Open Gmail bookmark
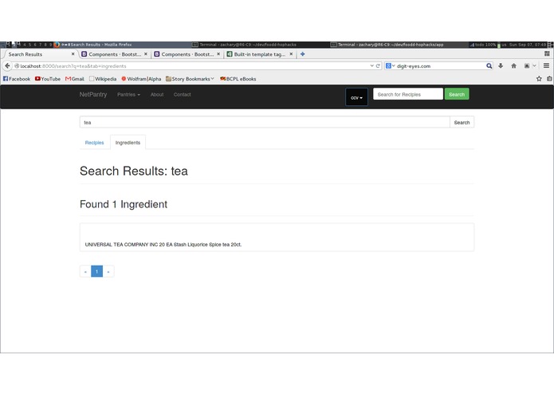 pos(75,79)
